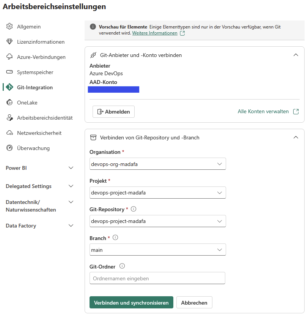Screen dimensions: 308x316
Task: Open the Organisation dropdown
Action: 158,164
